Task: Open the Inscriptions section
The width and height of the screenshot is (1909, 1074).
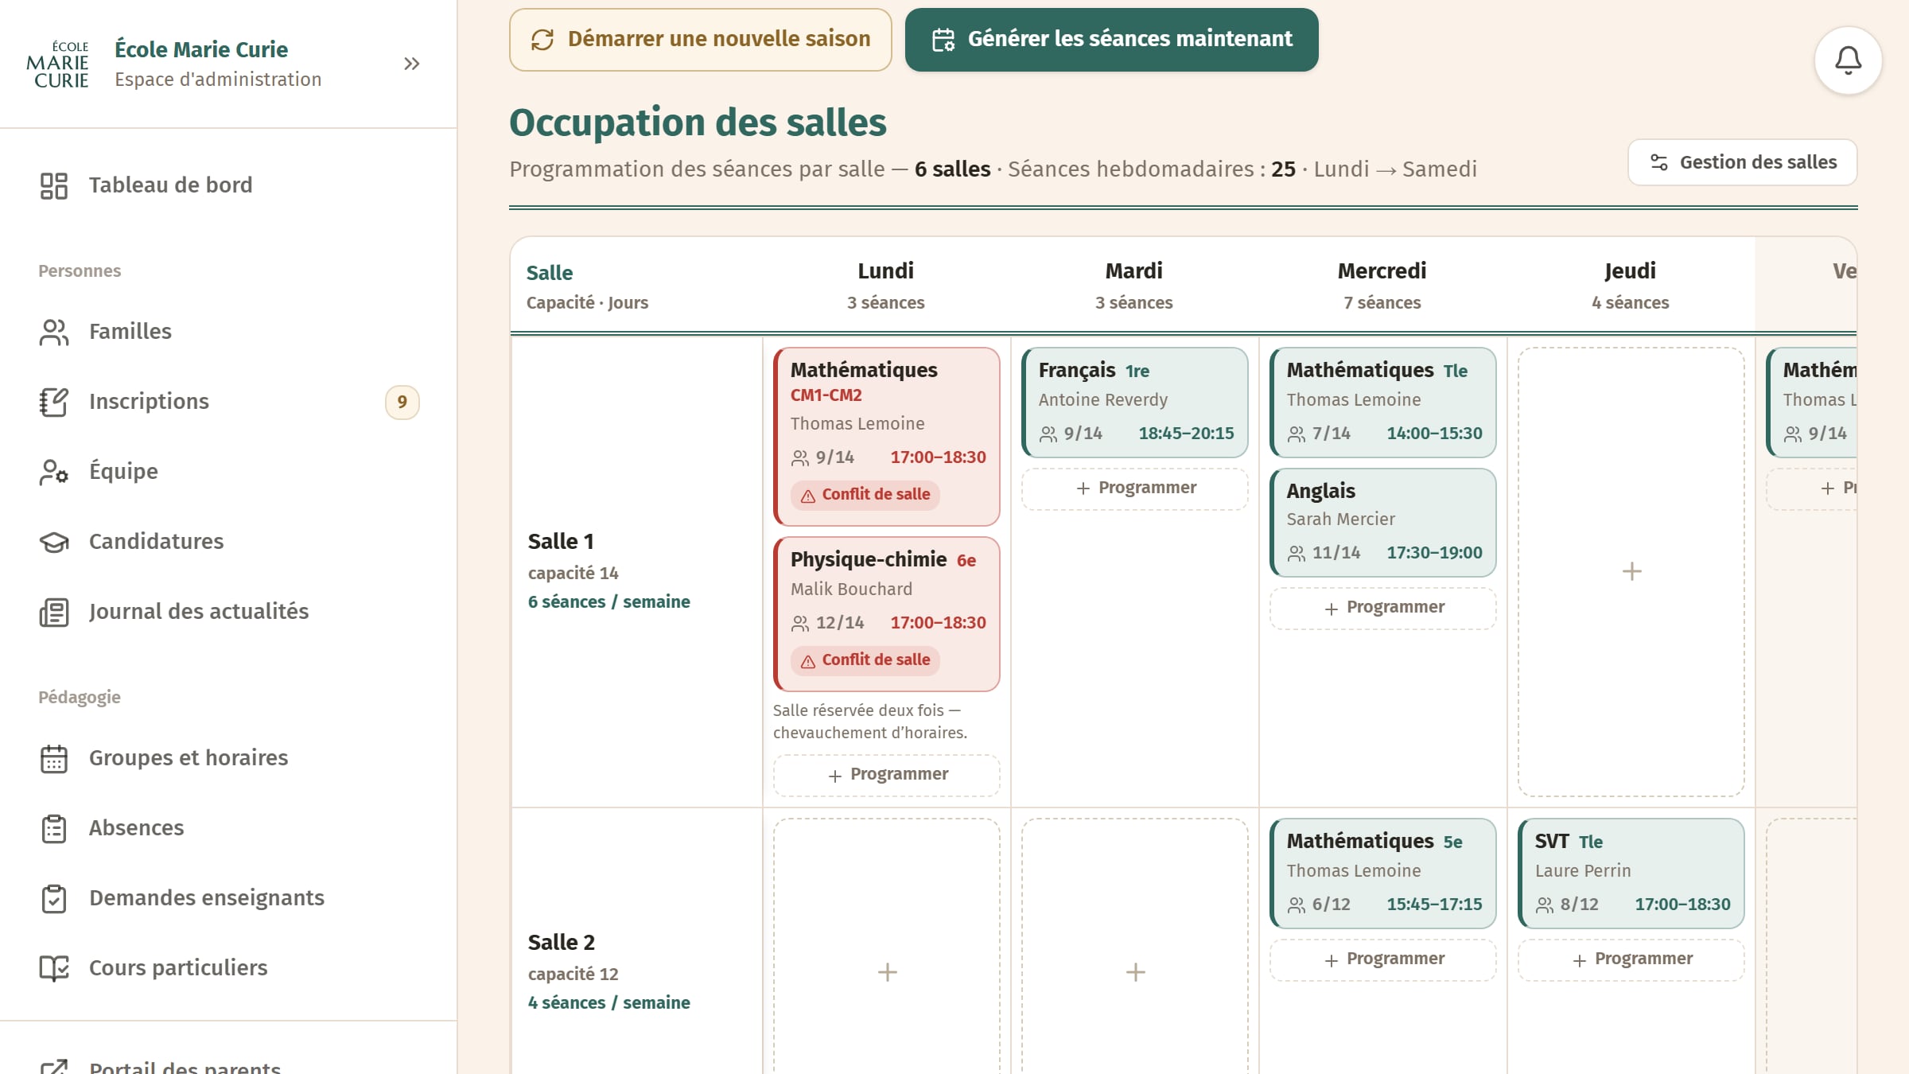Action: (x=228, y=402)
